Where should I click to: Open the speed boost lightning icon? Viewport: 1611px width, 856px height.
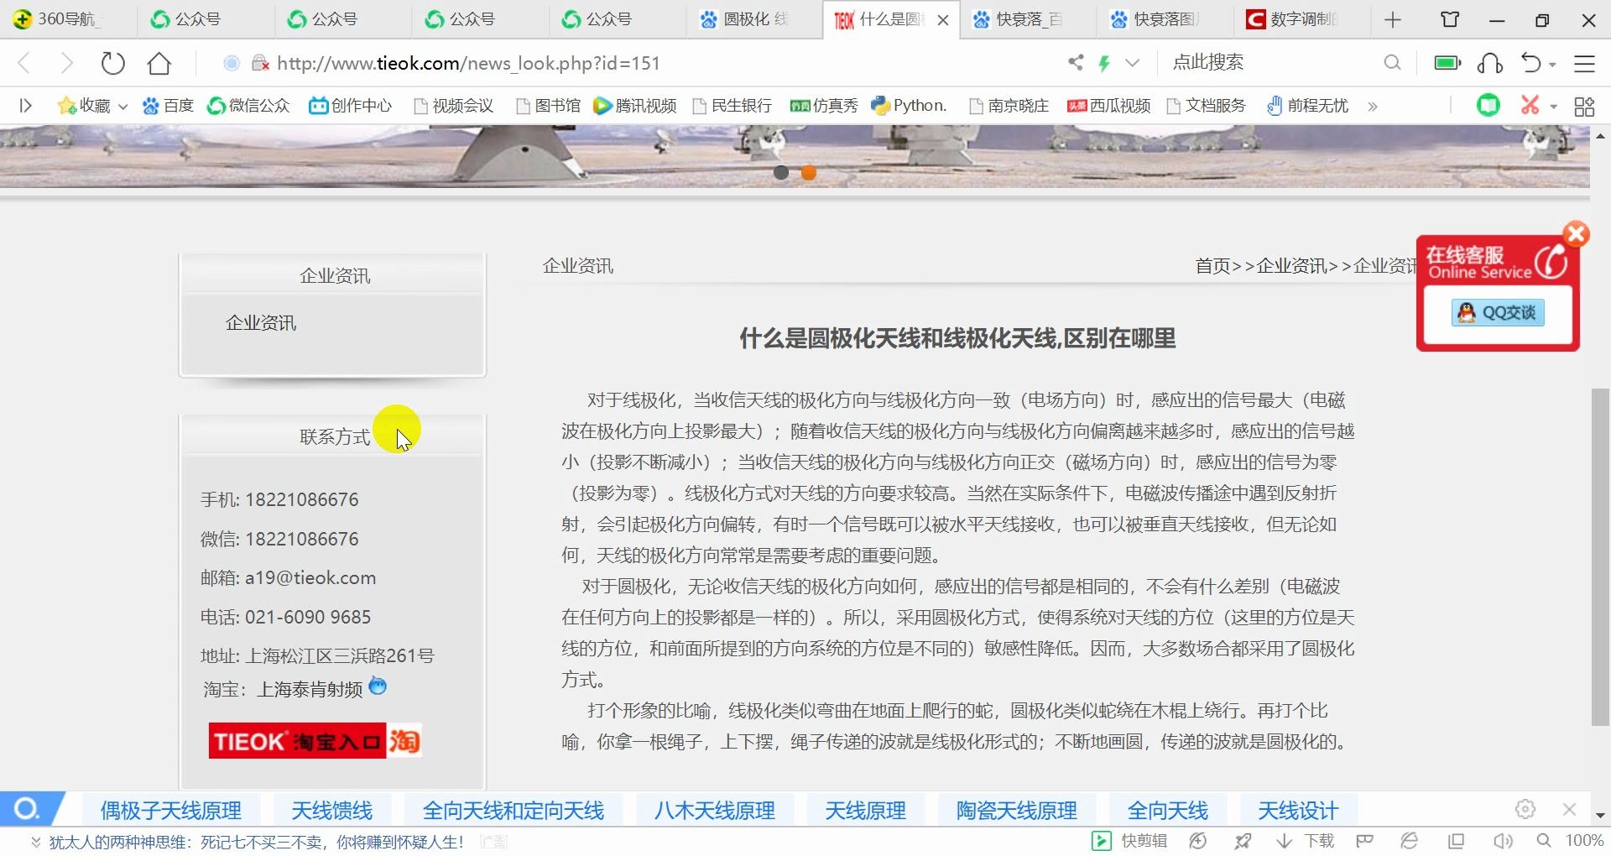coord(1104,62)
